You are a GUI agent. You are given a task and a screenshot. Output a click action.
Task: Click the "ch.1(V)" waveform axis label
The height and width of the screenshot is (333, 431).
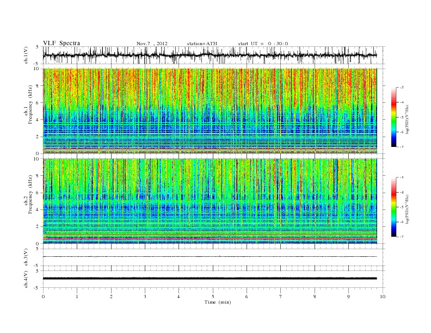pos(26,55)
